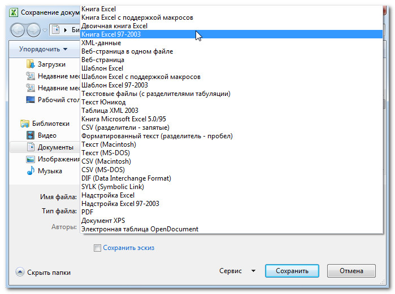Select Документы library
Image resolution: width=395 pixels, height=294 pixels.
(45, 147)
